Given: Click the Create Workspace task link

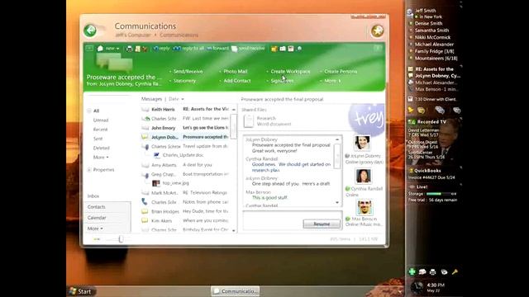Looking at the screenshot, I should [290, 72].
